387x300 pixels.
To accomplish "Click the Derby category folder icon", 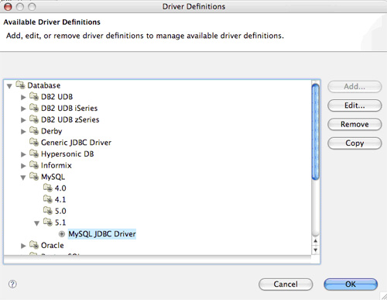I will [x=34, y=131].
